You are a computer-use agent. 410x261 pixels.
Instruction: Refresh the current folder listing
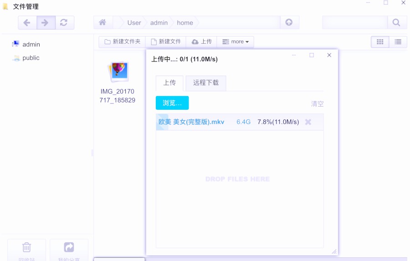click(x=64, y=23)
